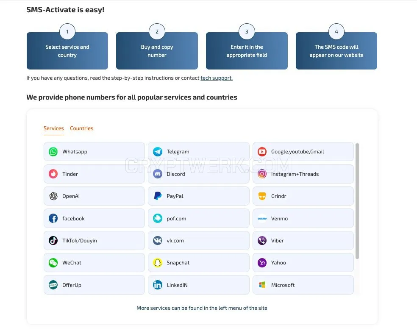Click the PayPal label text
This screenshot has width=417, height=331.
[175, 196]
